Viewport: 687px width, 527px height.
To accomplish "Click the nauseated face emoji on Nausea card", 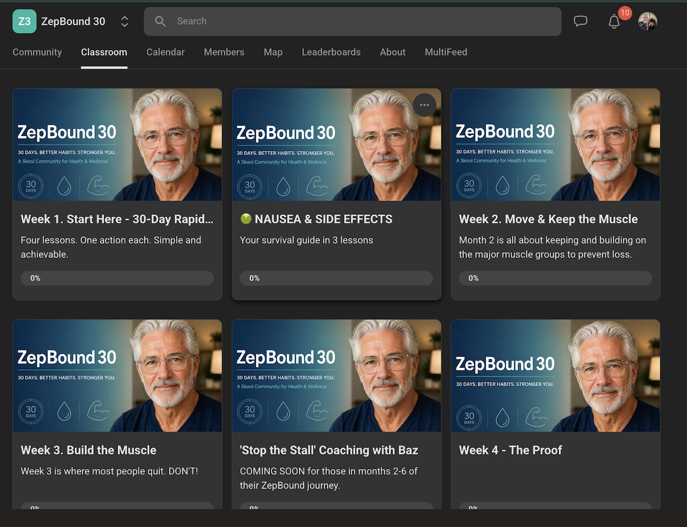I will [x=245, y=219].
